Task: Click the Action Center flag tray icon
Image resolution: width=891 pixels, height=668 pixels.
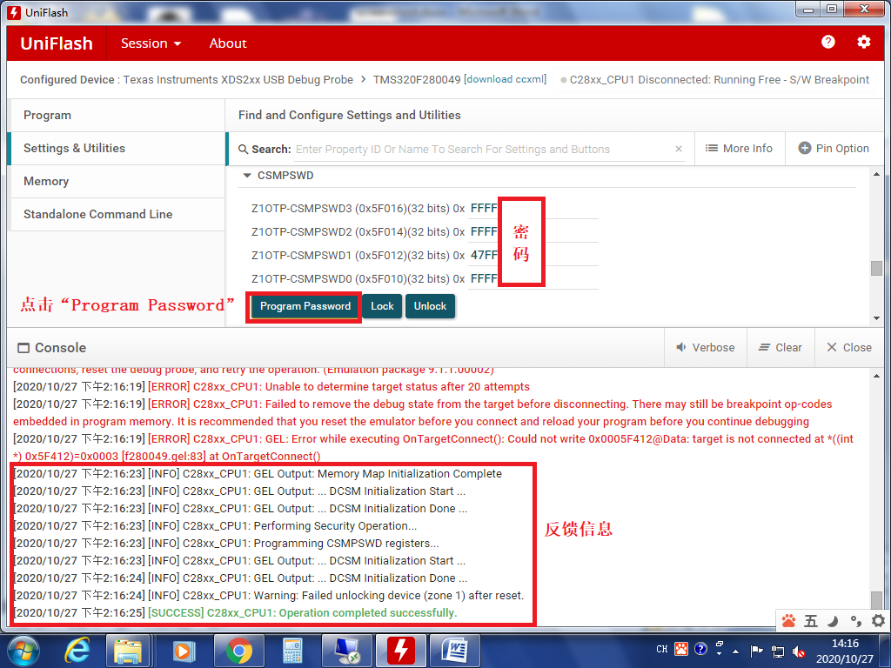Action: [x=756, y=651]
